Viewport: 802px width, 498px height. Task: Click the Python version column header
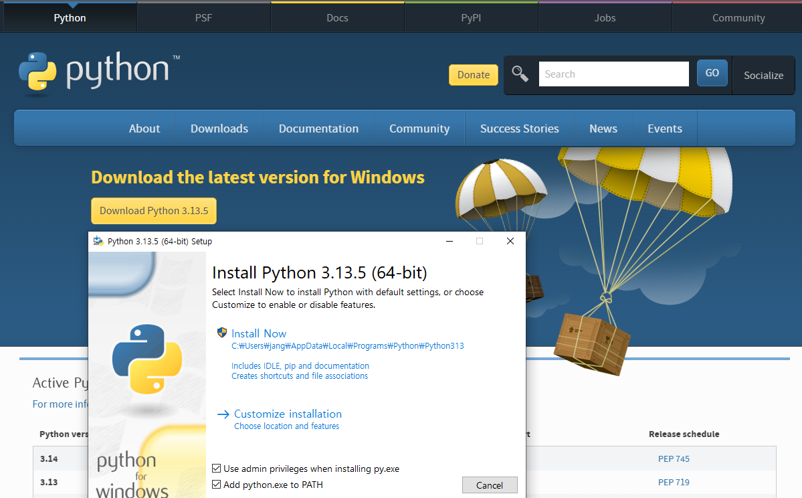[x=64, y=434]
